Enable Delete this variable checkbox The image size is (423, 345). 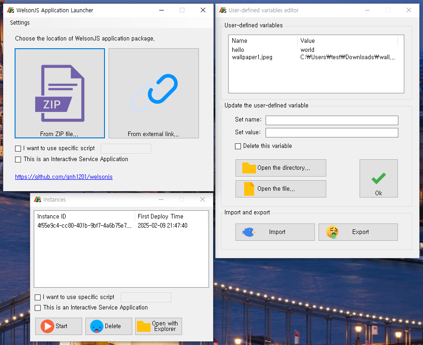[x=238, y=146]
